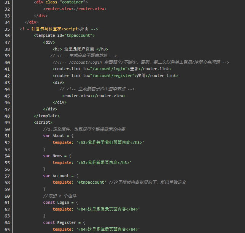The image size is (245, 233).
Task: Click the Register constant name
Action: (66, 222)
